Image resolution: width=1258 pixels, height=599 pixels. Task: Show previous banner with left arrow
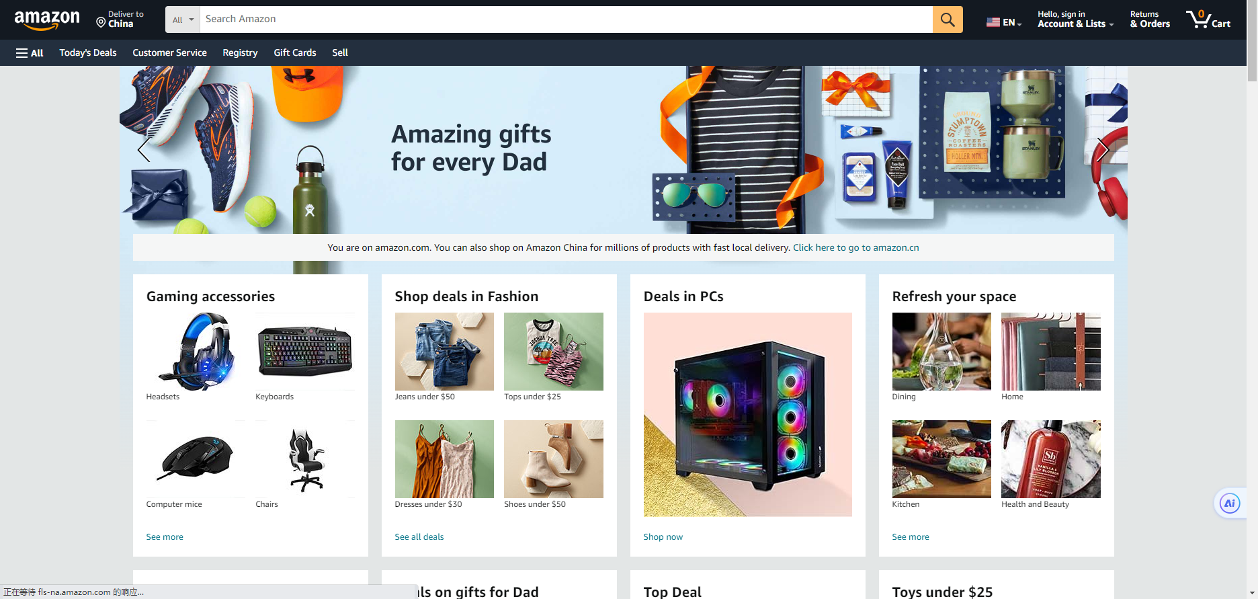click(x=143, y=150)
